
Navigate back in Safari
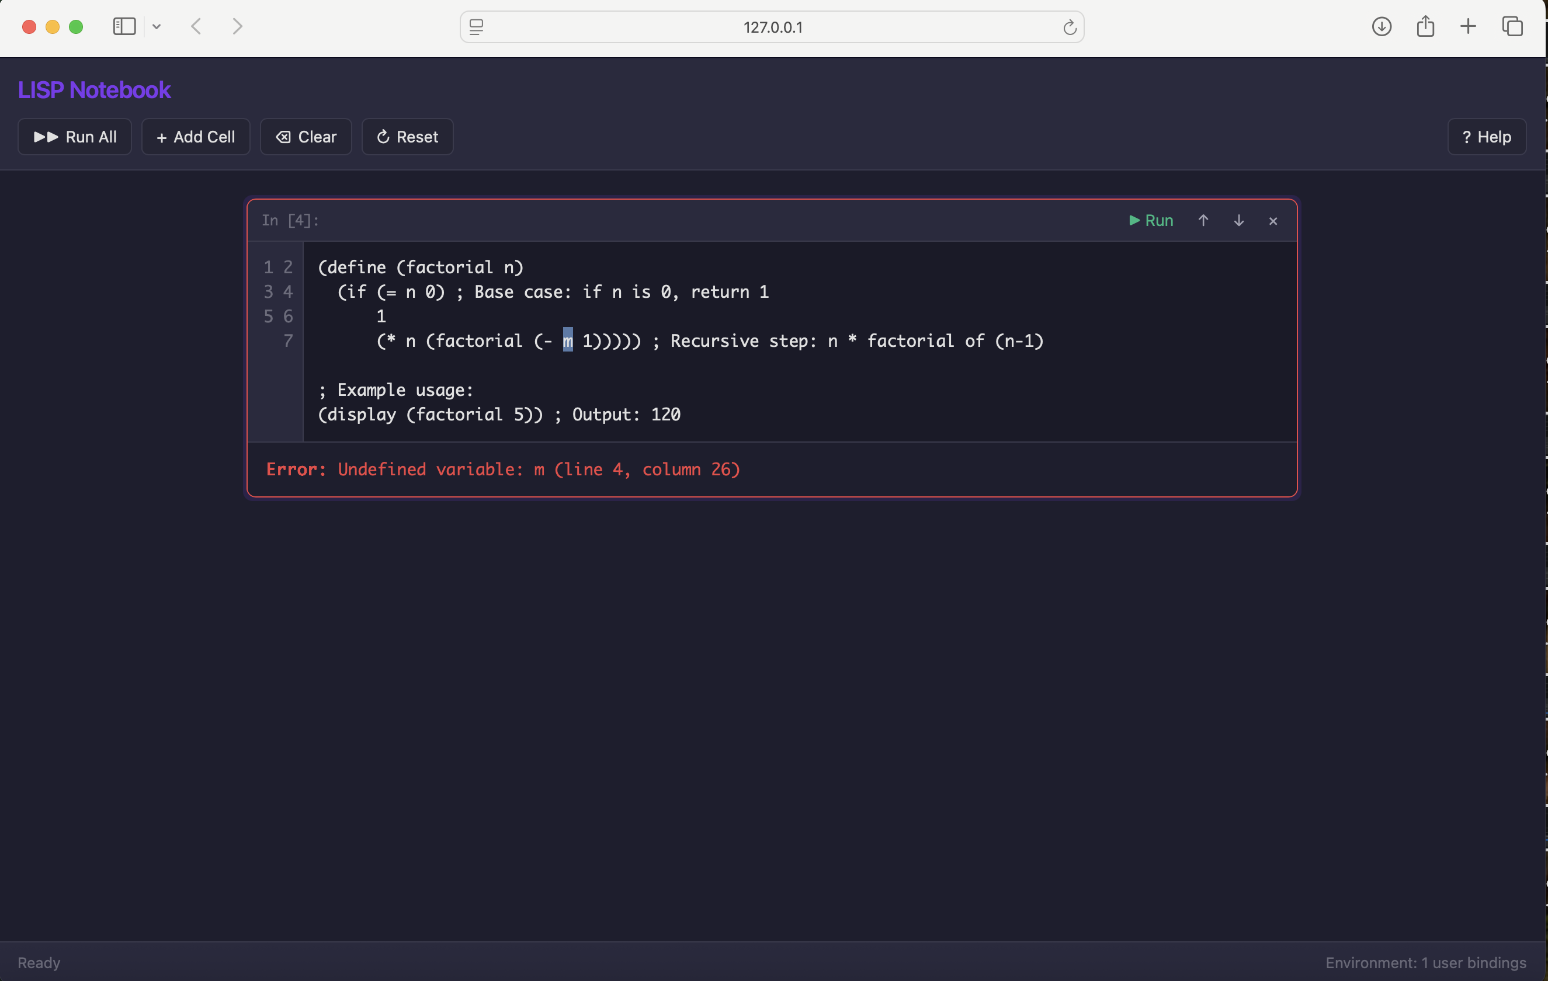point(196,26)
